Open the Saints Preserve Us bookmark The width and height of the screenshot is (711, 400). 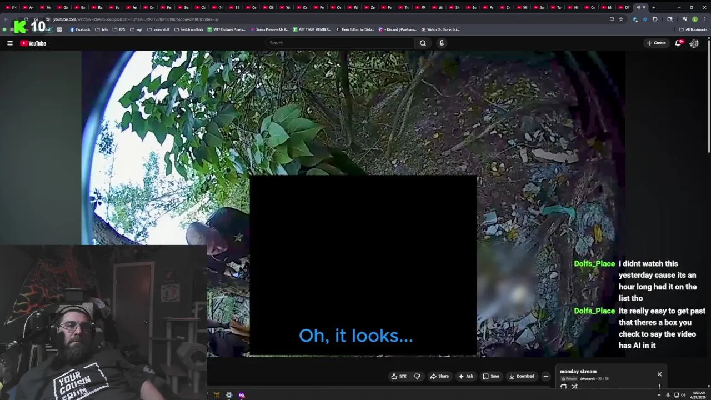tap(269, 29)
